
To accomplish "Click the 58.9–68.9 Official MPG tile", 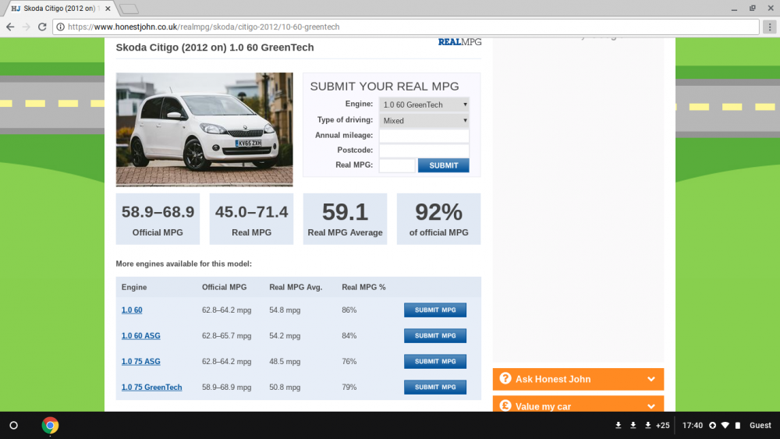I will coord(158,219).
